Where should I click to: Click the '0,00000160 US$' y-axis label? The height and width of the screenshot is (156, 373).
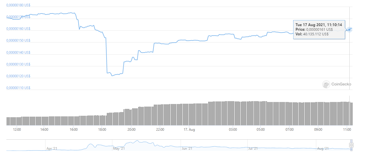[x=18, y=29]
